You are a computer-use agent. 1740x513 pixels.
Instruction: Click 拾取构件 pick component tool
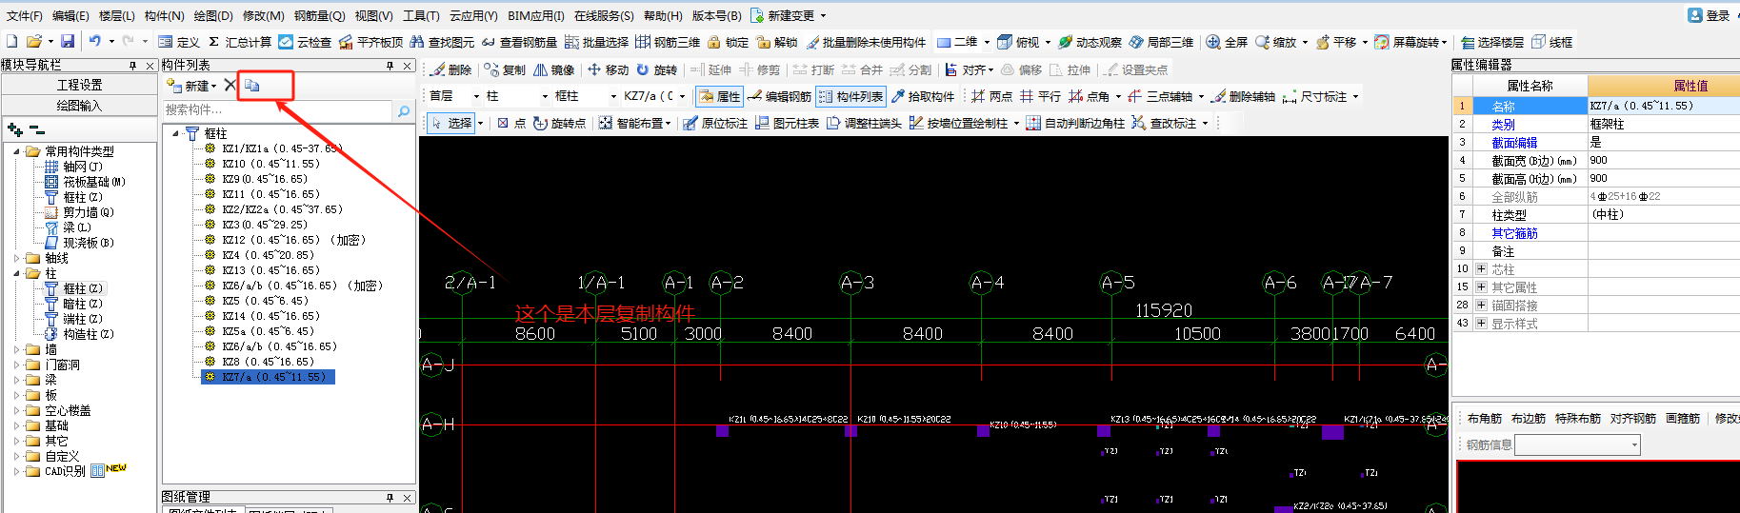coord(923,96)
